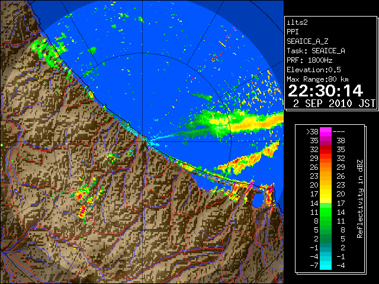Click the '-7' scale label

314,266
